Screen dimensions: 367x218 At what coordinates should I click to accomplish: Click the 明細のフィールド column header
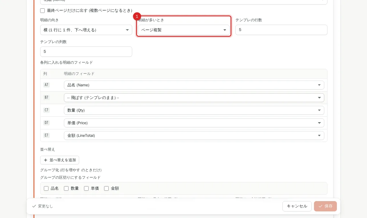pos(79,74)
